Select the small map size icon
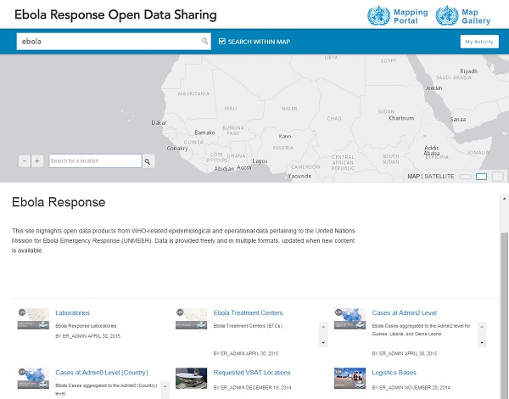 tap(464, 177)
